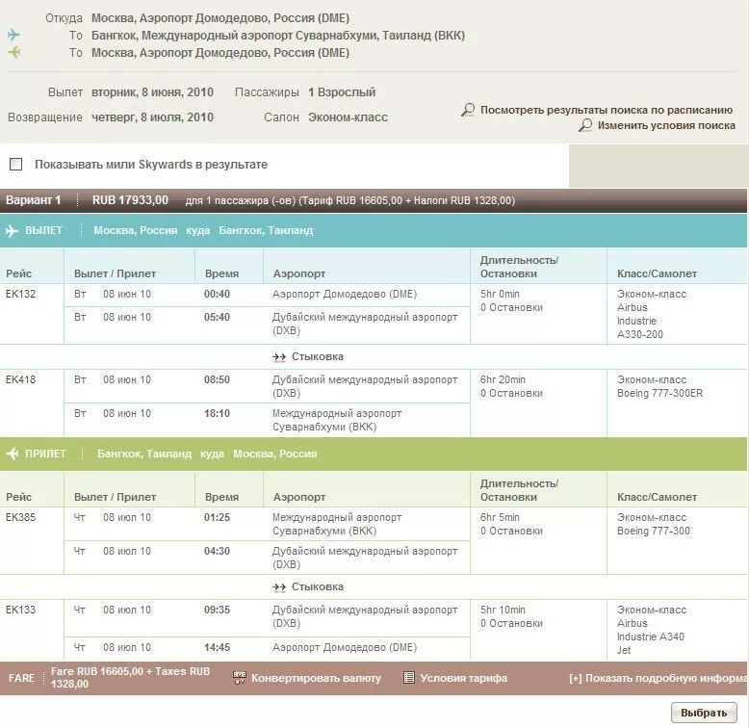This screenshot has height=728, width=749.
Task: Click aircraft Airbus Industrie A340 Jet
Action: tap(650, 637)
